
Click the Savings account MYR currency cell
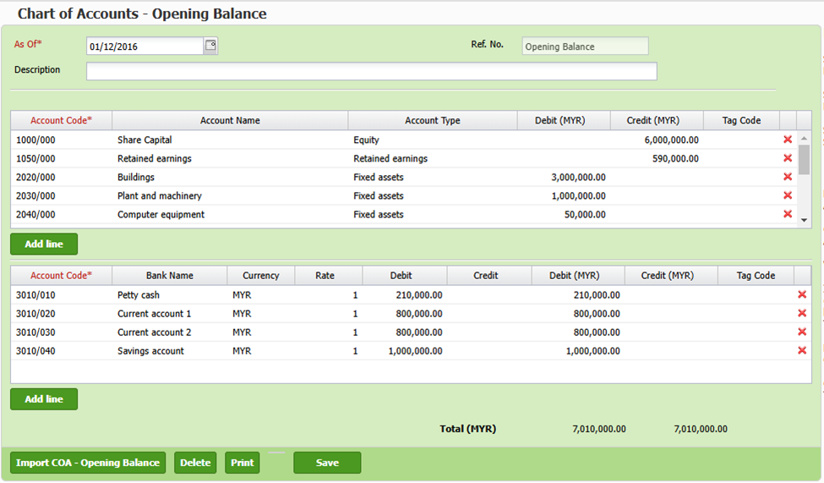261,351
